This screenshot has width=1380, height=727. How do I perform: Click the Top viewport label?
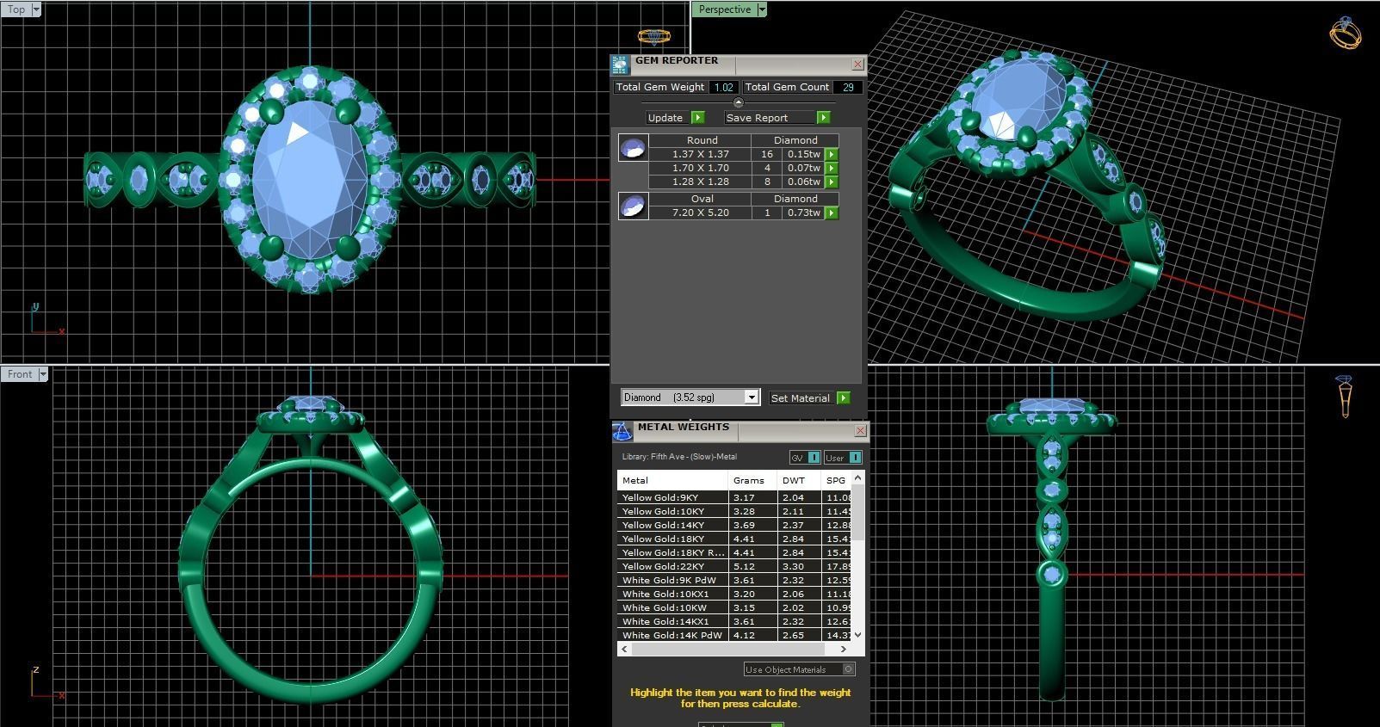[16, 9]
